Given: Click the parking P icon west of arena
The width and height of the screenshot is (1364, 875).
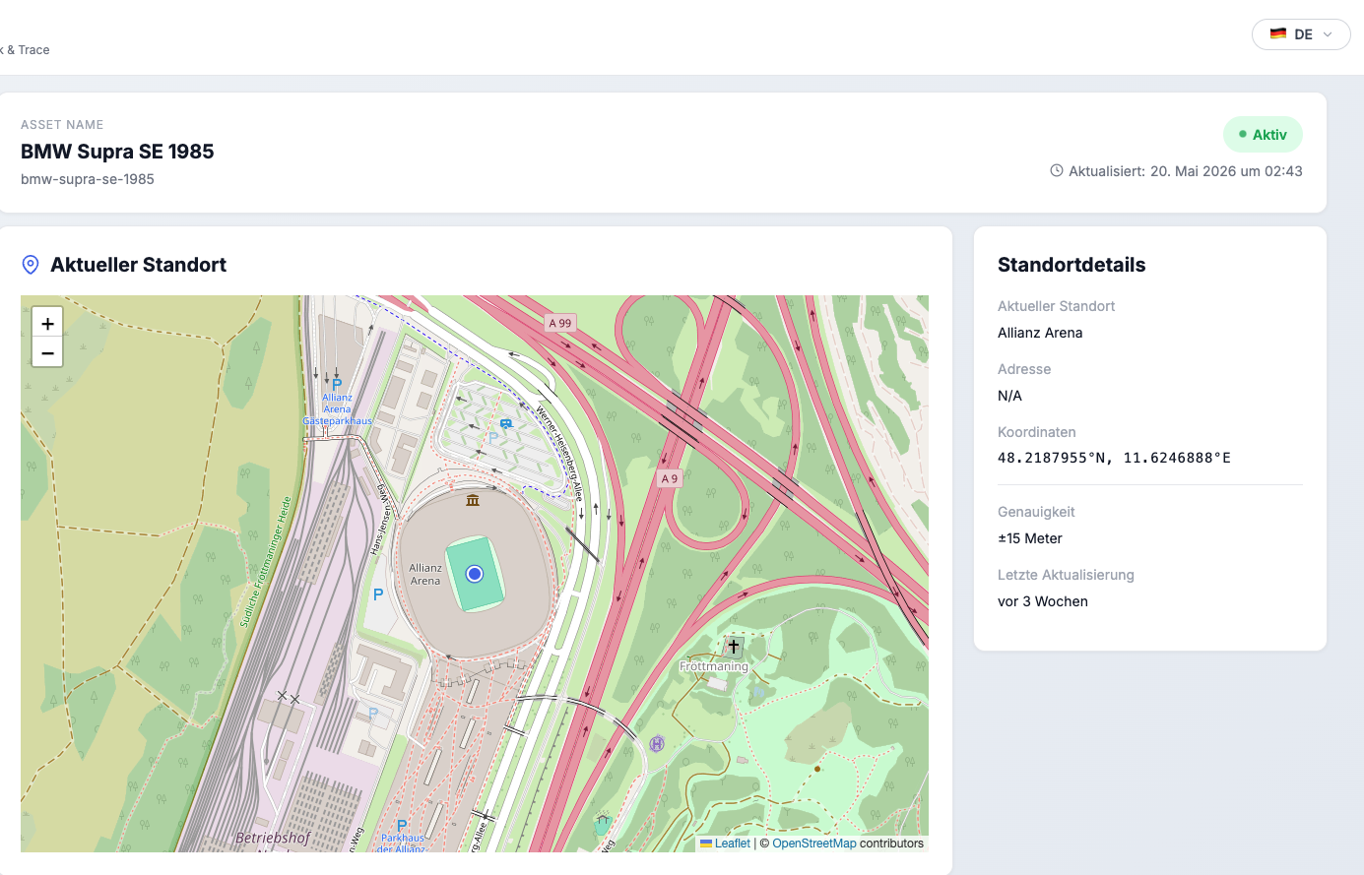Looking at the screenshot, I should [x=378, y=594].
